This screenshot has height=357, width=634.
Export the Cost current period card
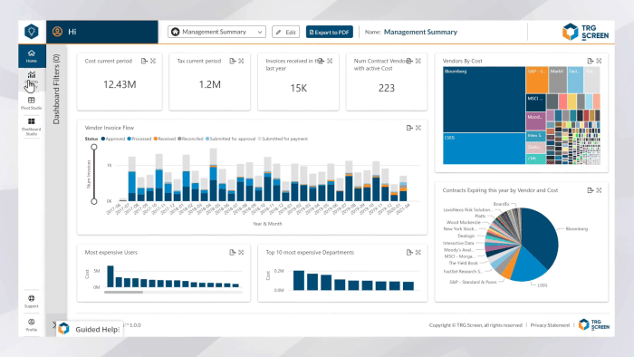144,61
